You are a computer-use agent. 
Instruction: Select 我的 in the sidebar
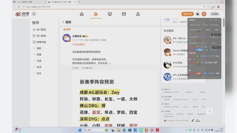(x=39, y=48)
